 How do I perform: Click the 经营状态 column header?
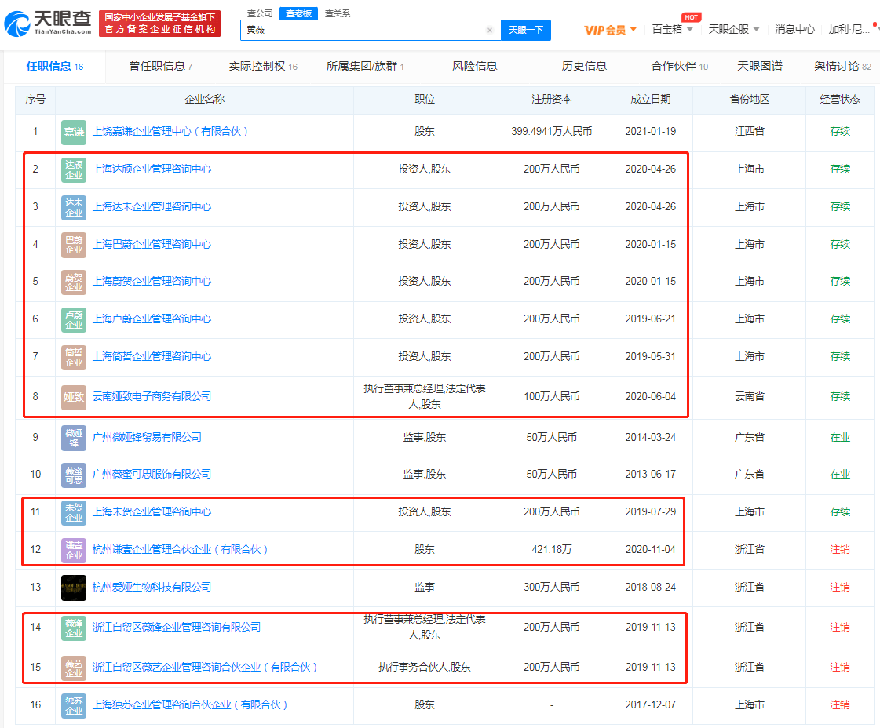(840, 100)
